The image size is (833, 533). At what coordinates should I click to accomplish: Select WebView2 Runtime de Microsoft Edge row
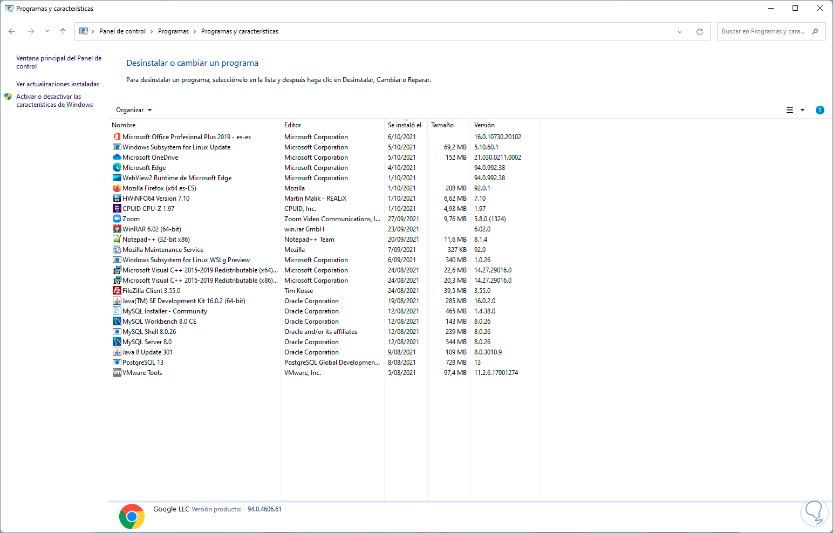324,178
